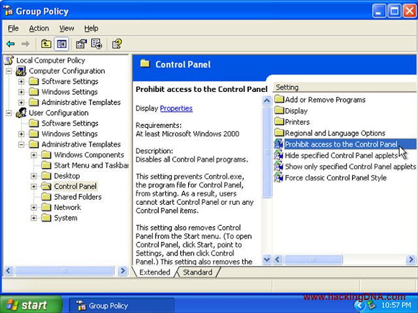
Task: Open the Properties toolbar icon
Action: pyautogui.click(x=81, y=44)
